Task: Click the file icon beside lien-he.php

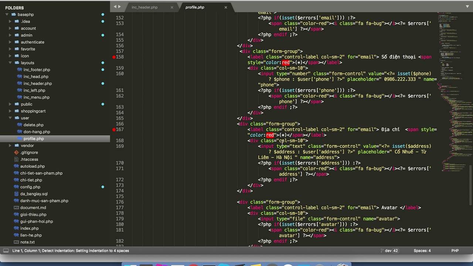Action: (16, 235)
